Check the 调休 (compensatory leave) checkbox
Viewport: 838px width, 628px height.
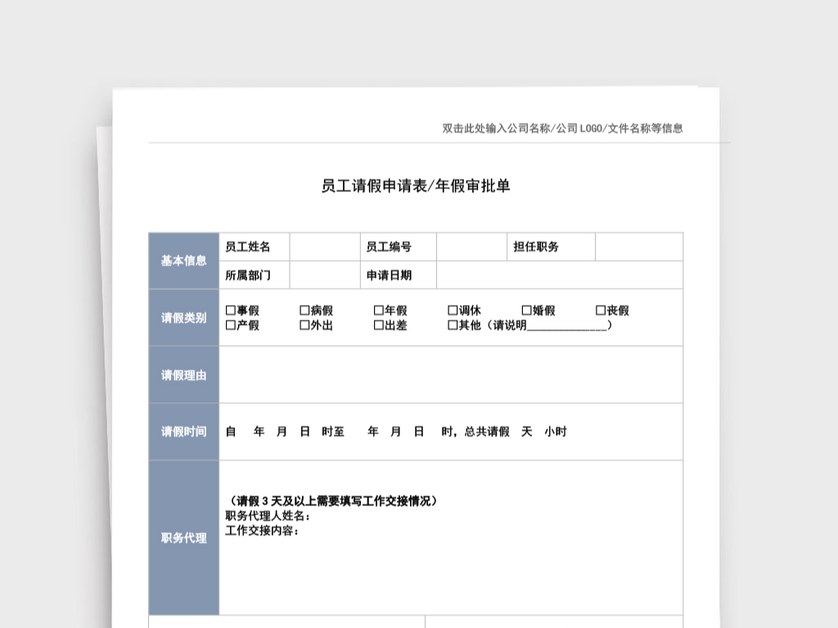click(453, 311)
